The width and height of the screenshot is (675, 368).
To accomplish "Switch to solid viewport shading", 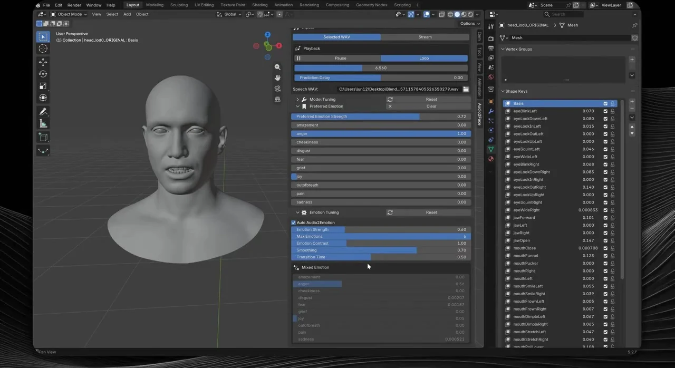I will (457, 14).
